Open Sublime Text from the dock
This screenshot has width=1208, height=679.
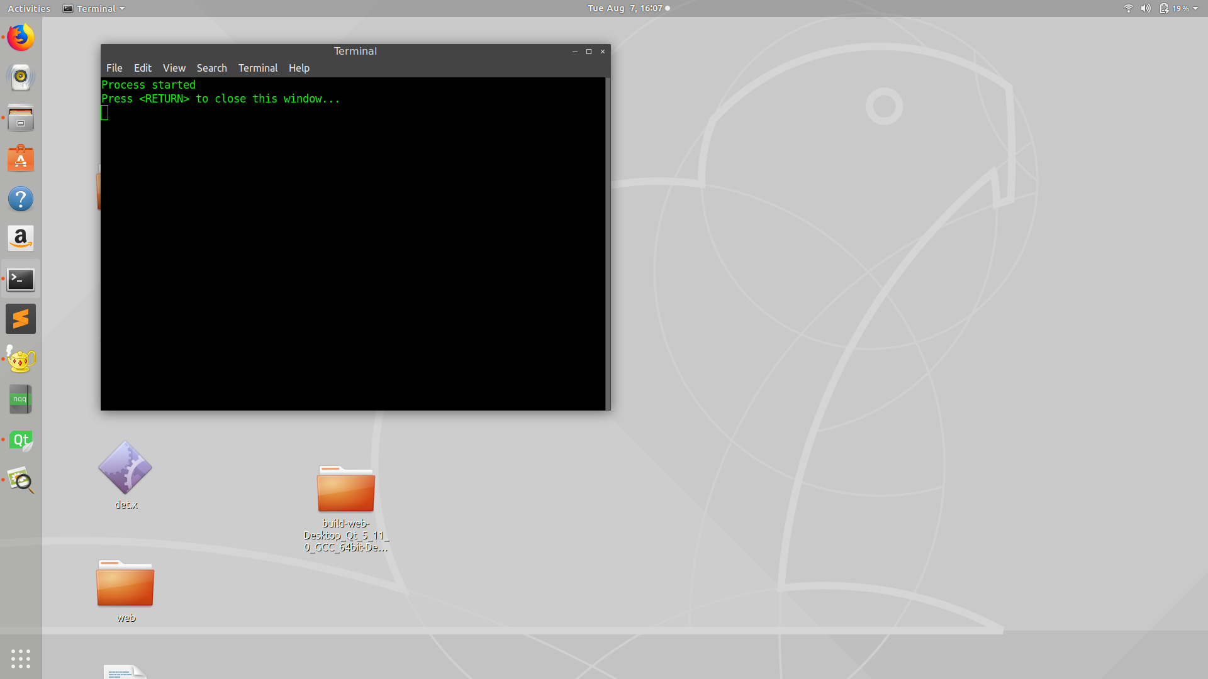21,319
